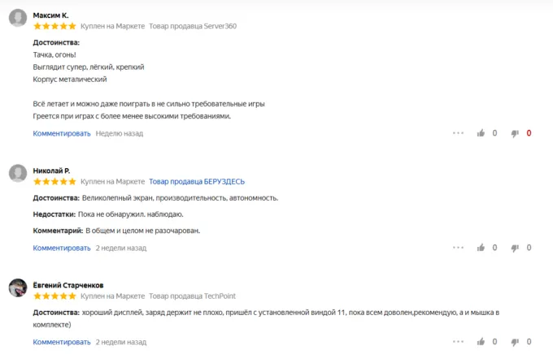Click Ёвгений Старченков's profile photo
This screenshot has height=363, width=553.
(18, 289)
